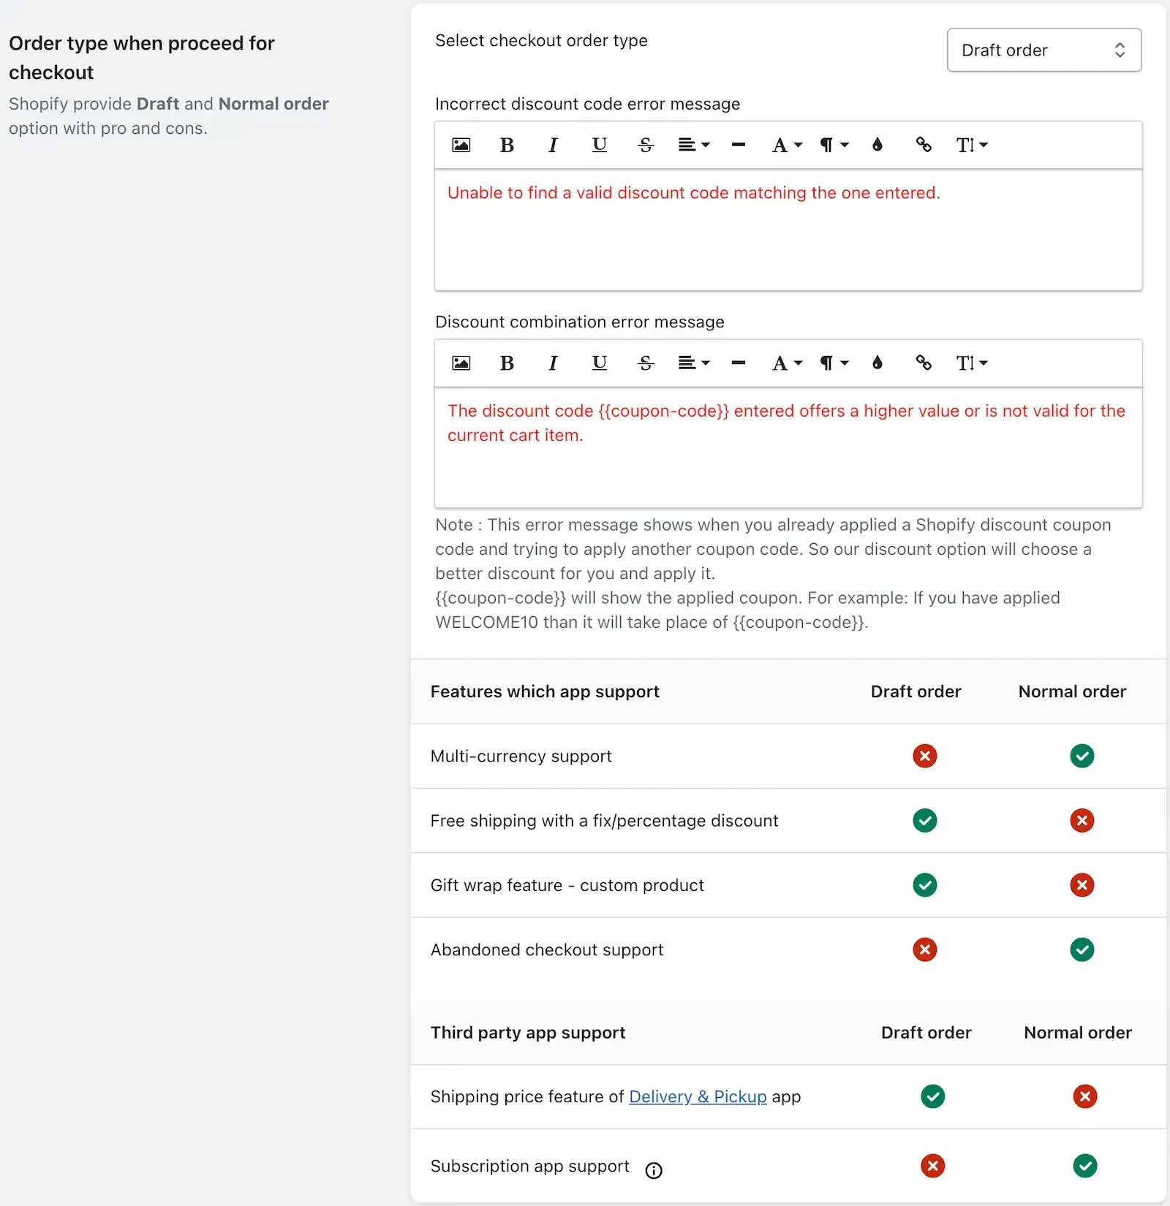Expand Font Family dropdown in discount combination editor
The height and width of the screenshot is (1206, 1170).
788,363
